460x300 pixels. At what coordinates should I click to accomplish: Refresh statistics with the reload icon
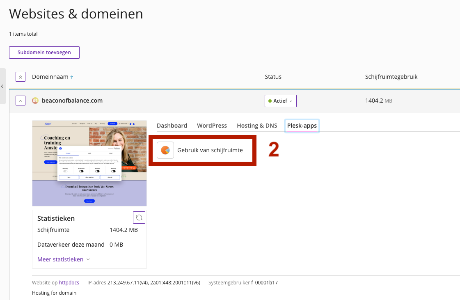point(139,218)
